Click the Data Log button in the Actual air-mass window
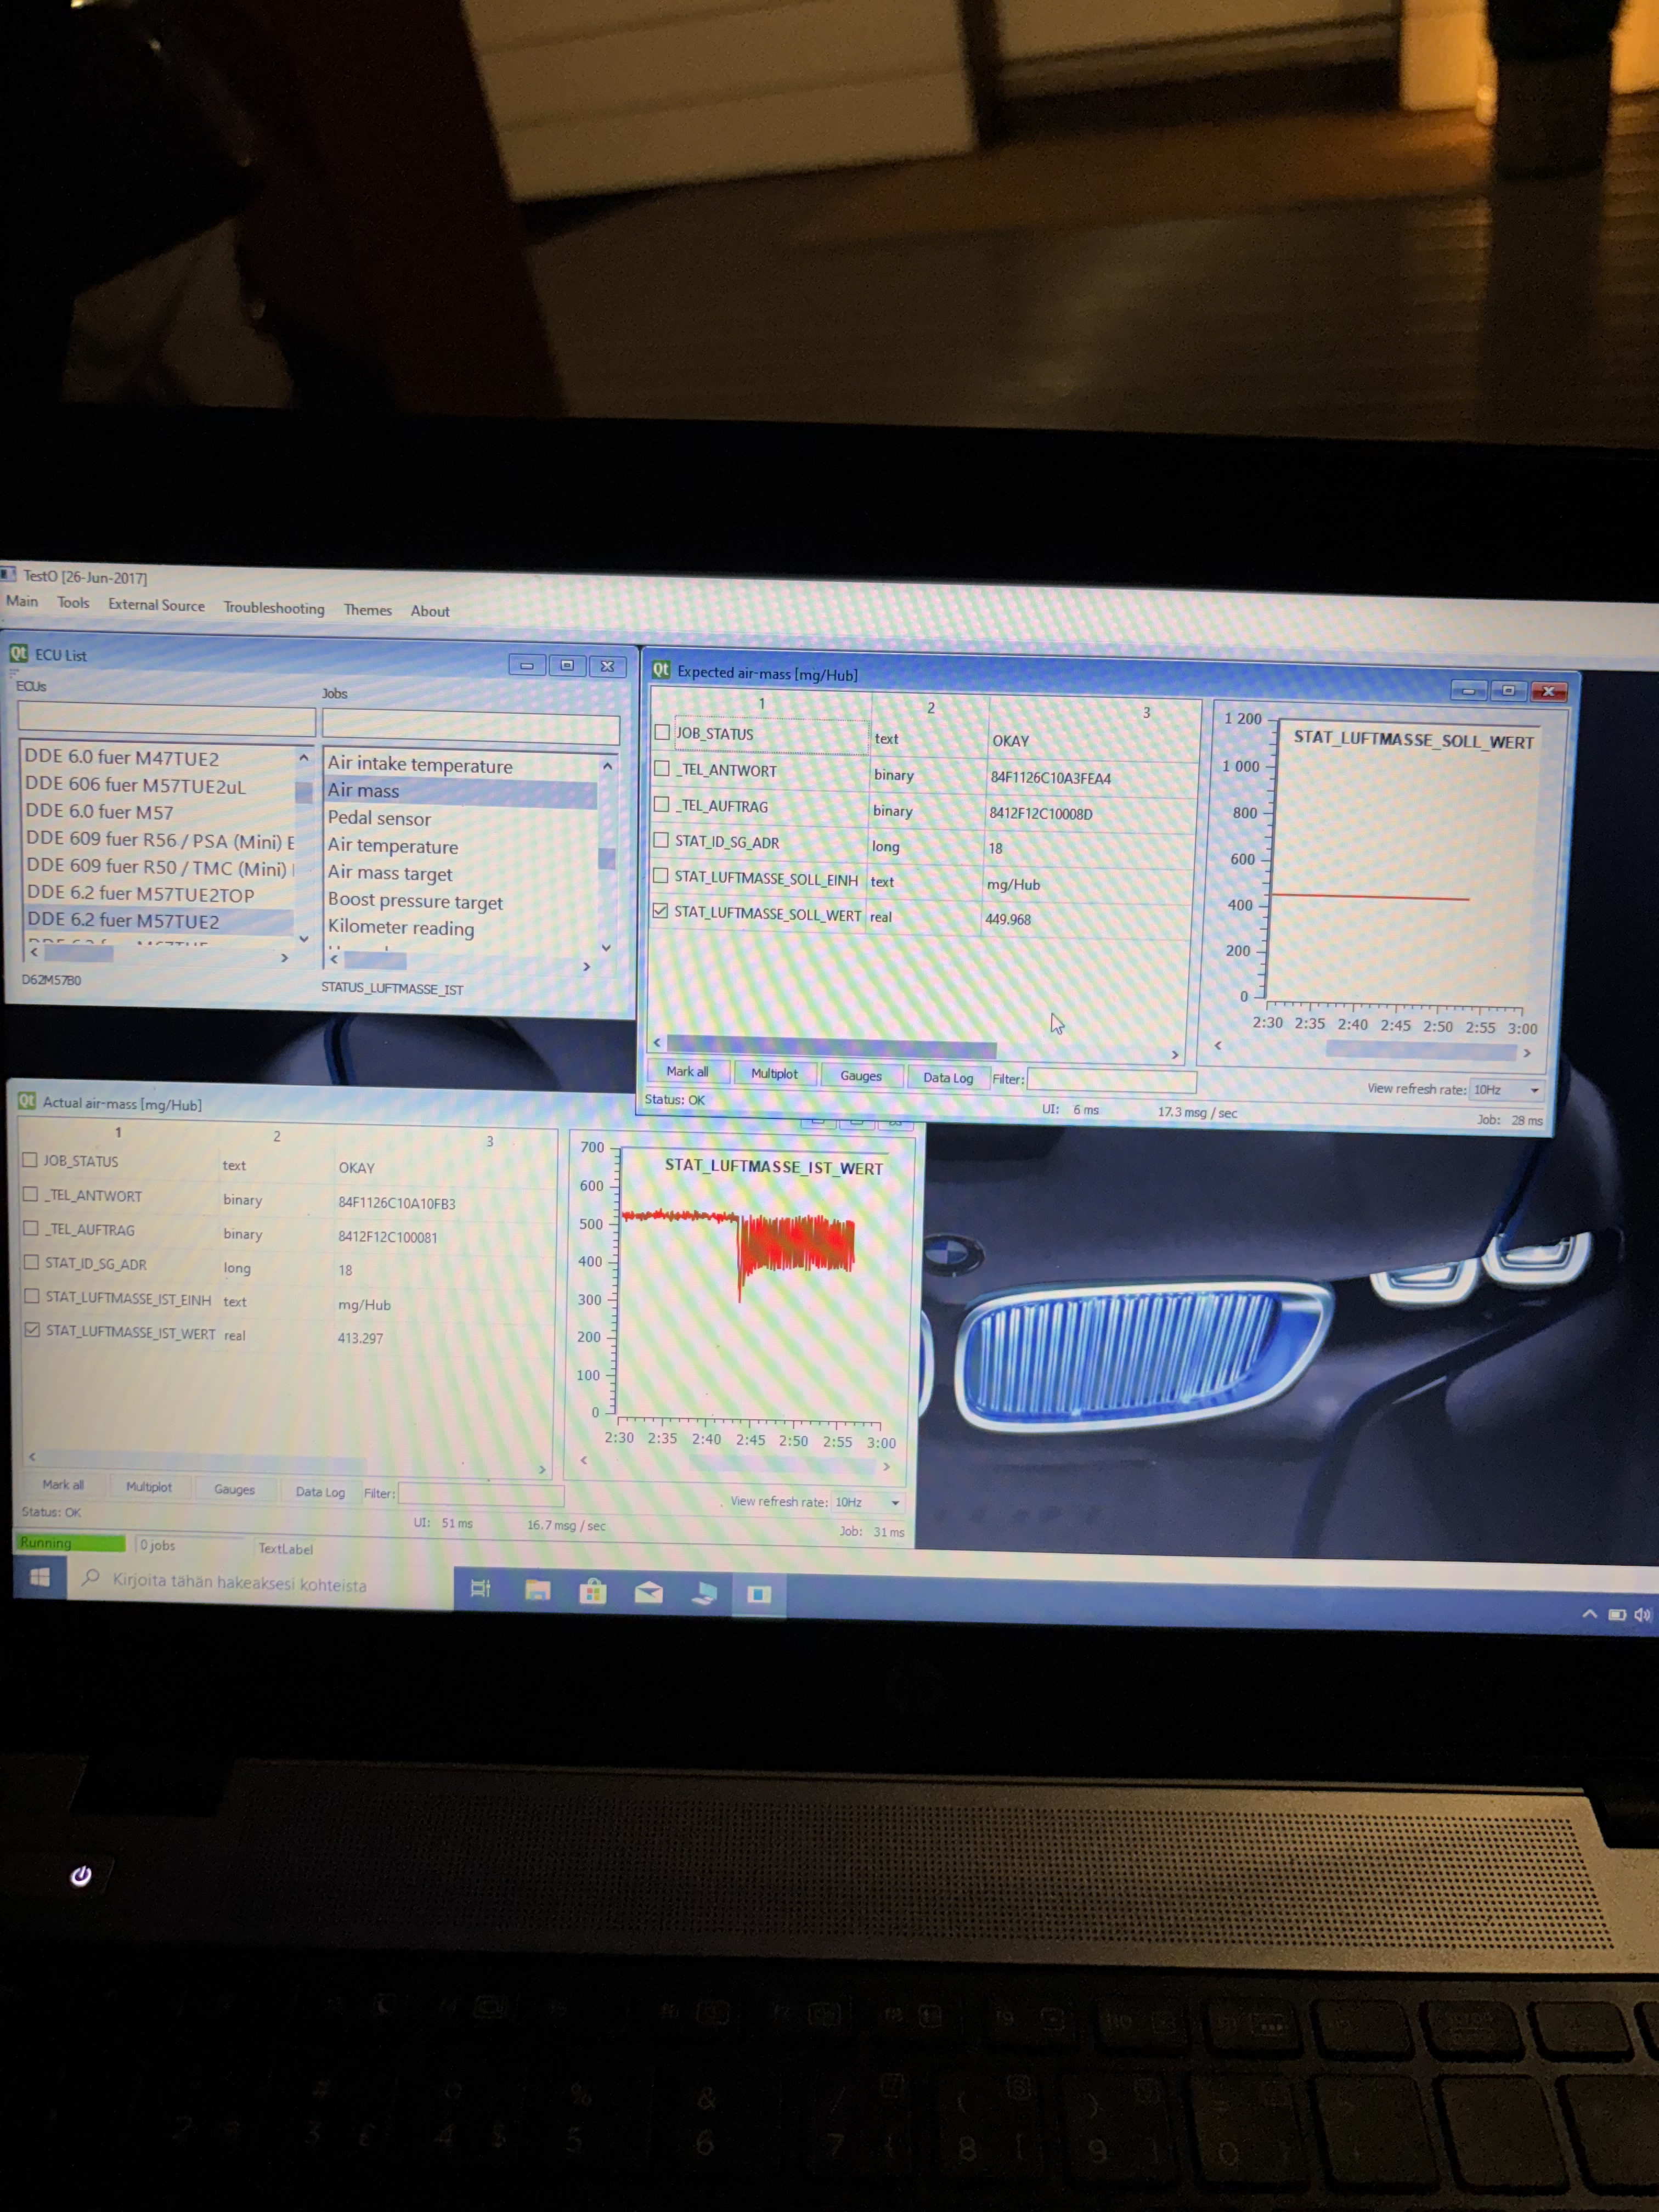This screenshot has width=1659, height=2212. [x=320, y=1491]
